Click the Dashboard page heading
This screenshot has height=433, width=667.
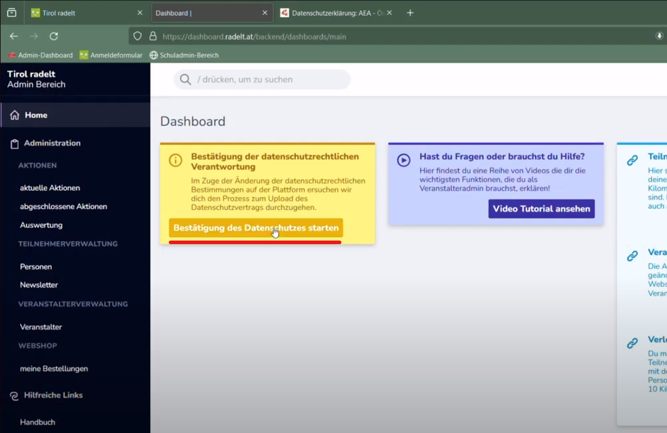[x=193, y=121]
